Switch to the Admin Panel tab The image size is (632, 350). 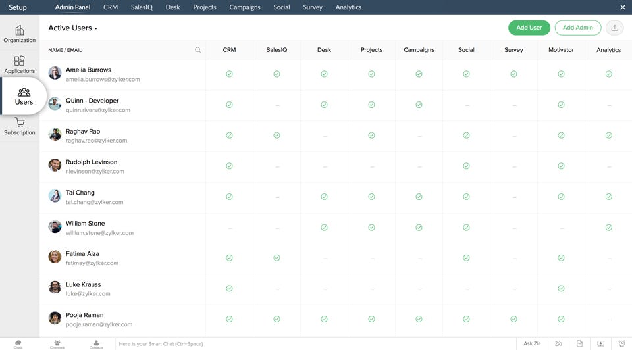pyautogui.click(x=72, y=7)
